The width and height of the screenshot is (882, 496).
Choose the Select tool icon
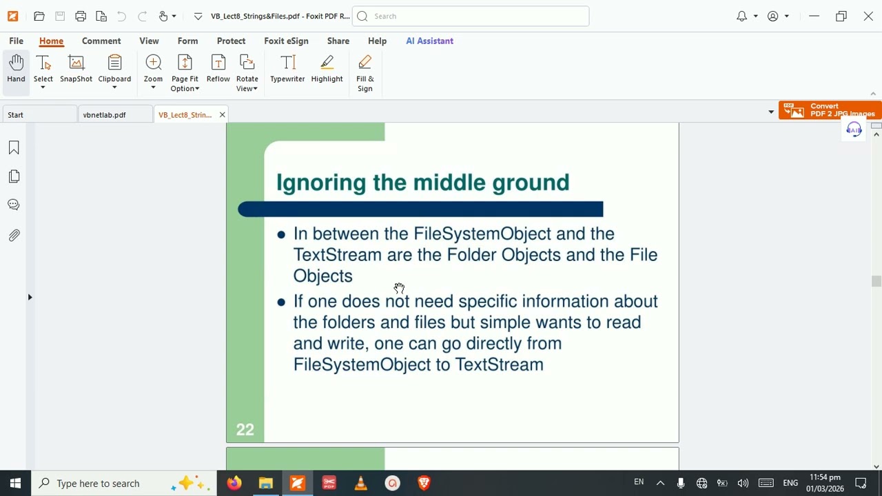pos(43,63)
